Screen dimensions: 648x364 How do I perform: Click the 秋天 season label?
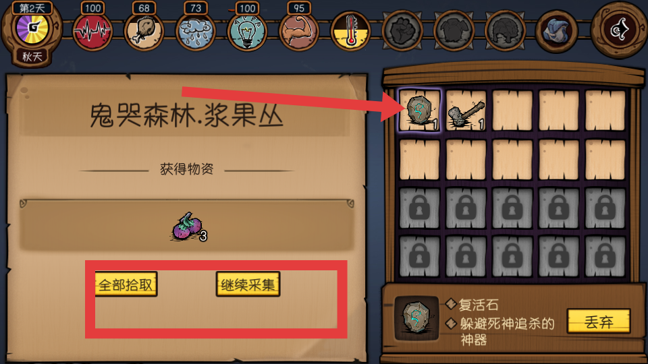coord(32,57)
